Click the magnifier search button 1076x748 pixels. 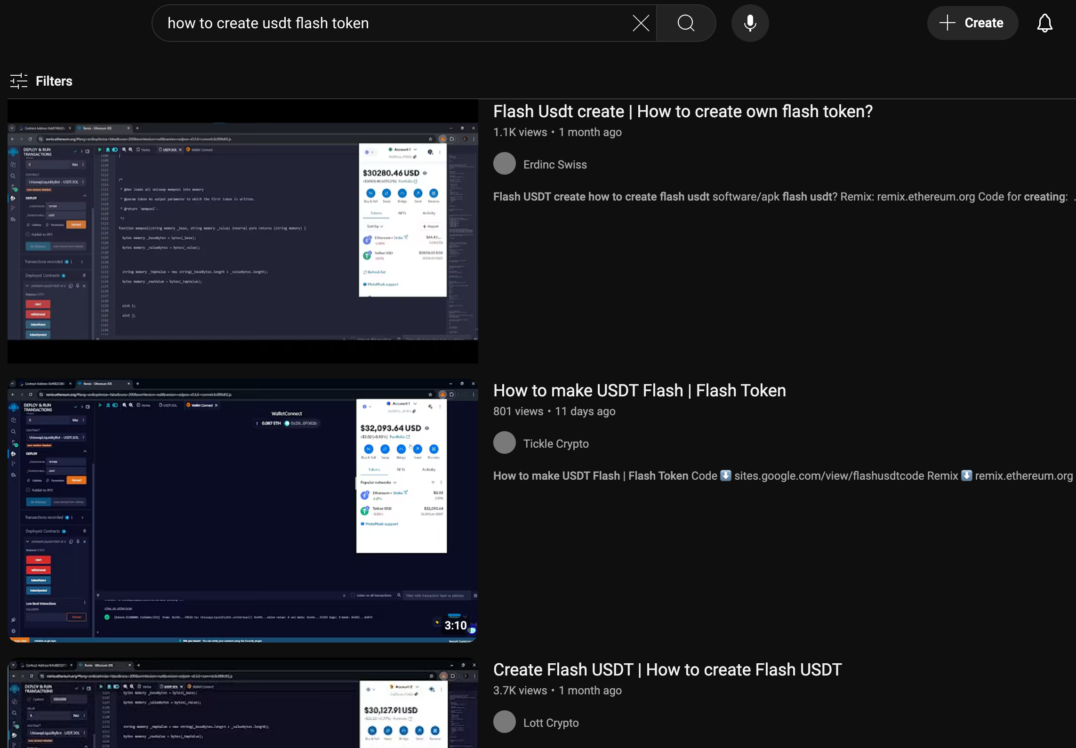[x=686, y=23]
